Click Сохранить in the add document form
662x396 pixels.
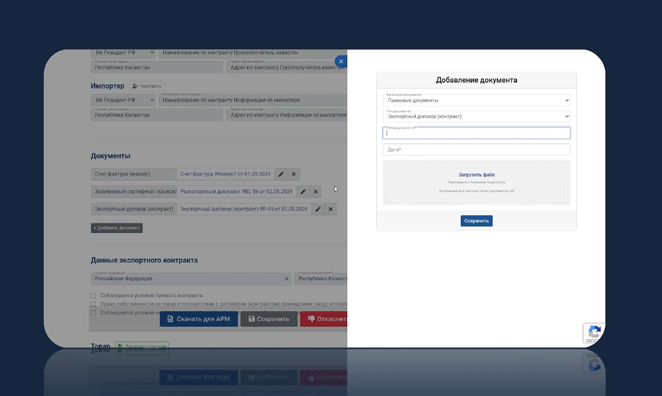coord(477,221)
